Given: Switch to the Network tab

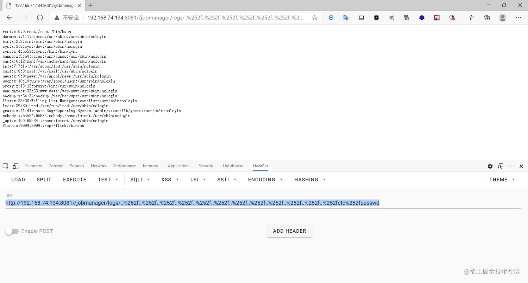Looking at the screenshot, I should tap(99, 166).
